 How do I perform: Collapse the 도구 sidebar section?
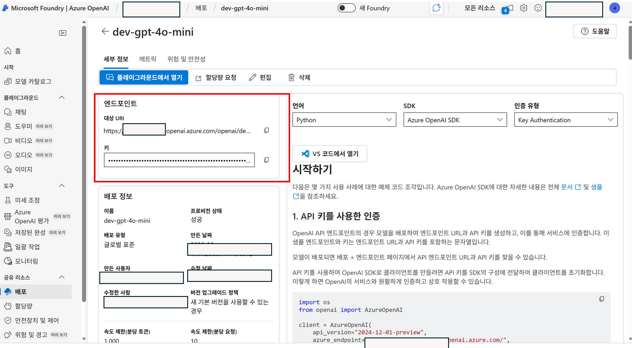pos(62,186)
